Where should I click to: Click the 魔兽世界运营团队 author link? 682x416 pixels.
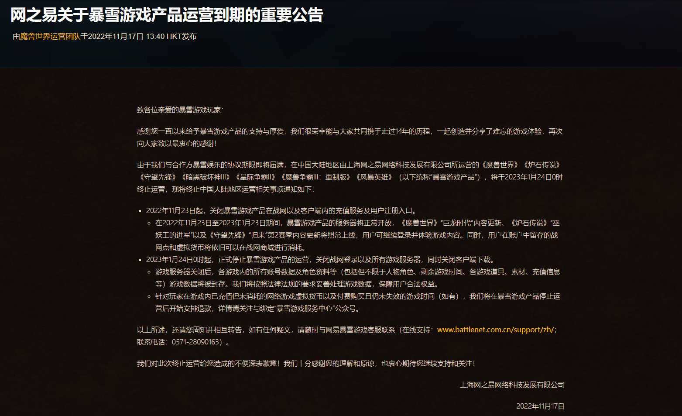(50, 36)
